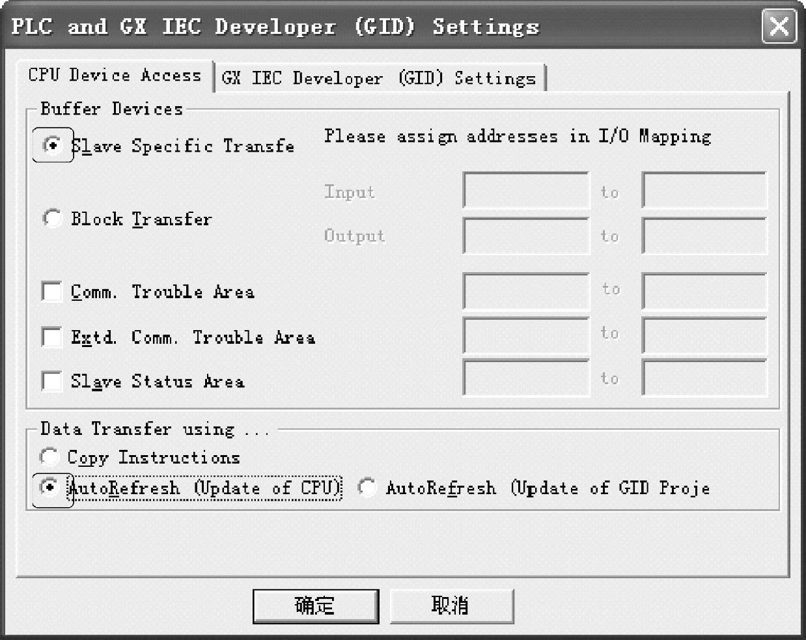This screenshot has width=806, height=640.
Task: Check the Slave Status Area box
Action: click(x=51, y=381)
